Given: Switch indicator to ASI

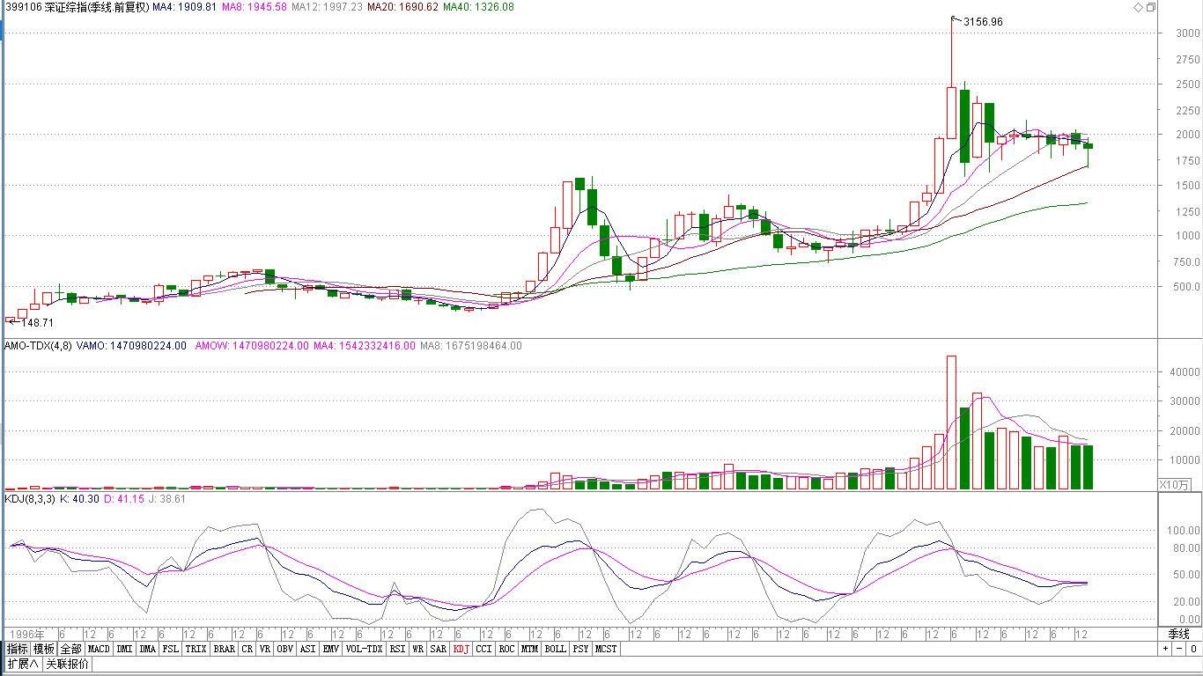Looking at the screenshot, I should tap(308, 649).
